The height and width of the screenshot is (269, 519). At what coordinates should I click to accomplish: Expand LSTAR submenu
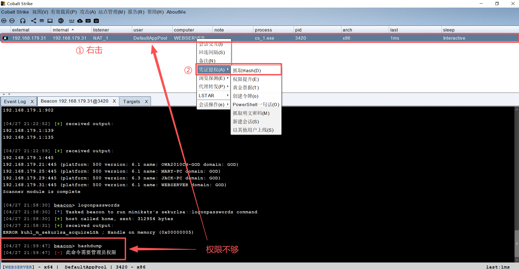[x=214, y=96]
